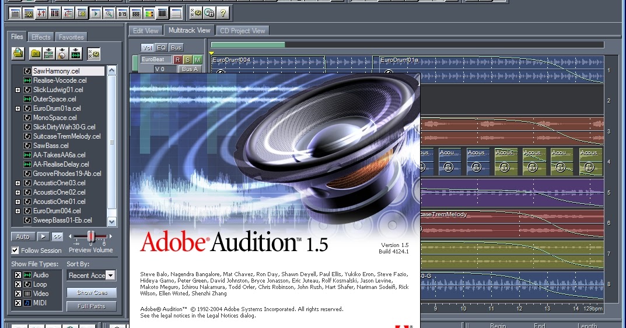Click the last blank window icon in toolbar group

(176, 14)
